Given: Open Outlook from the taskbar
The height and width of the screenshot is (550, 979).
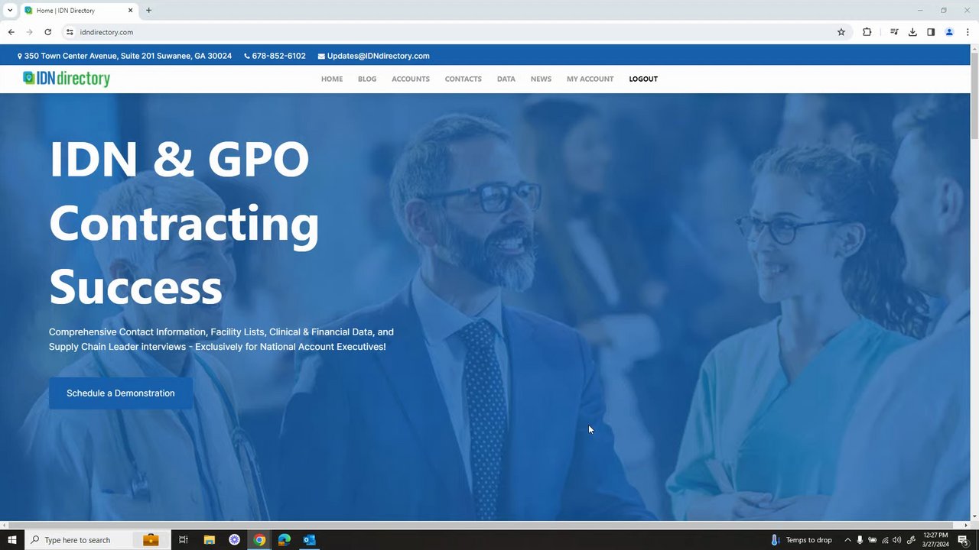Looking at the screenshot, I should [x=310, y=540].
